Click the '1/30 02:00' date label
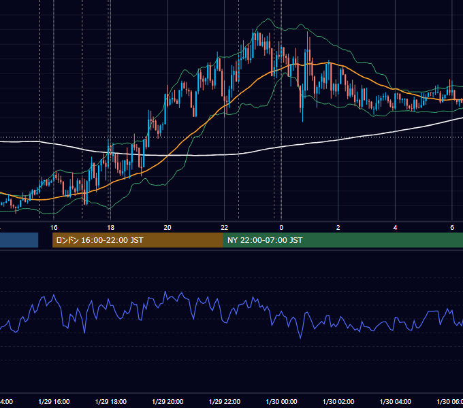The image size is (463, 408). tap(338, 401)
